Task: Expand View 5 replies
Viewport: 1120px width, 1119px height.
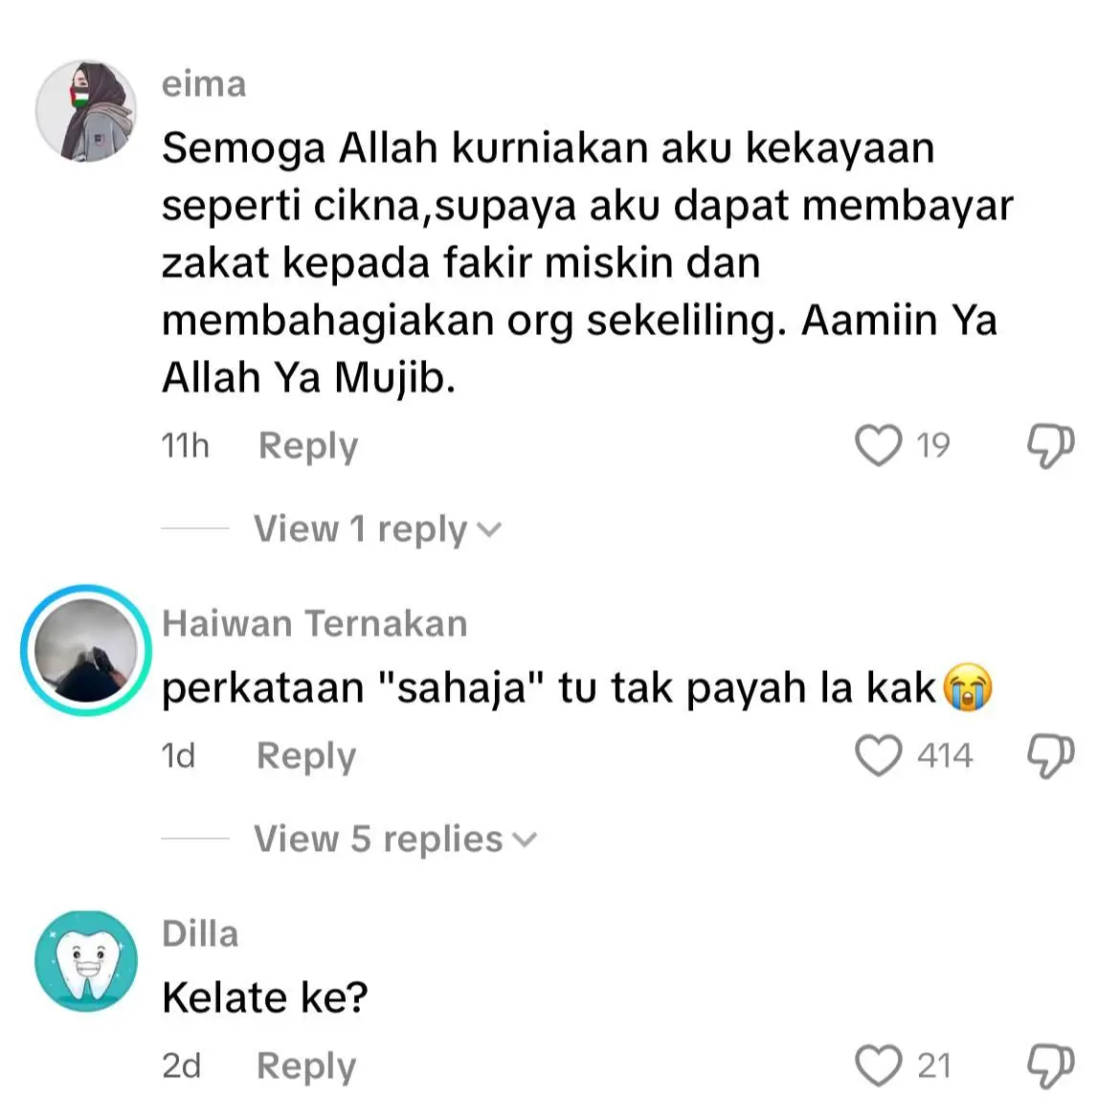Action: click(x=395, y=839)
